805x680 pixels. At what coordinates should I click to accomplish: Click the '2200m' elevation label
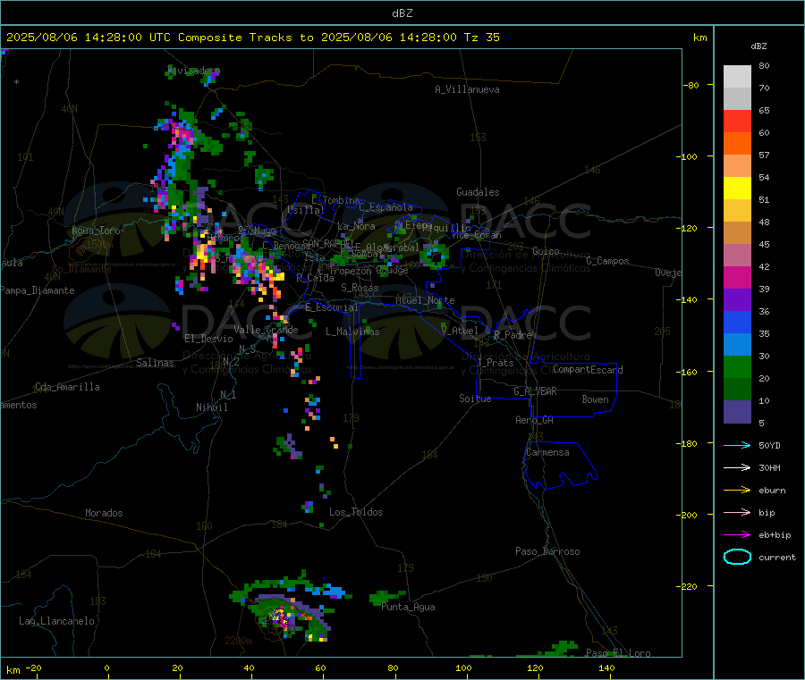pyautogui.click(x=238, y=641)
